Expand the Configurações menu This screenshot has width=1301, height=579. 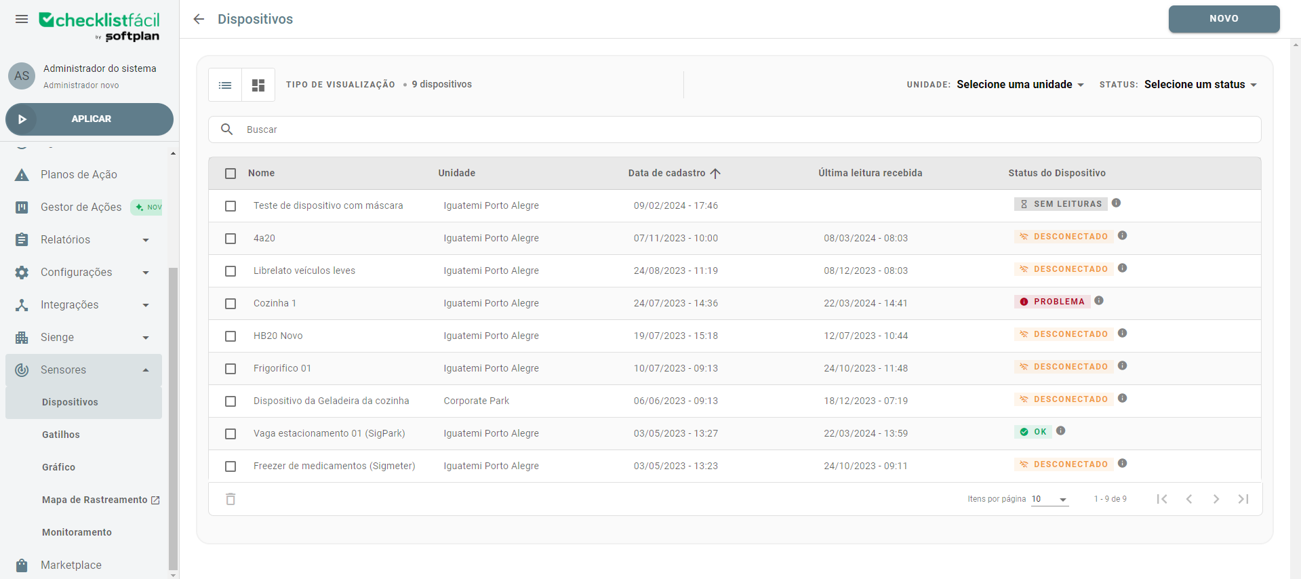[x=146, y=273]
